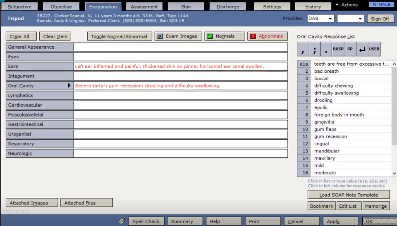This screenshot has width=397, height=226.
Task: Click the Memorize button
Action: 376,206
